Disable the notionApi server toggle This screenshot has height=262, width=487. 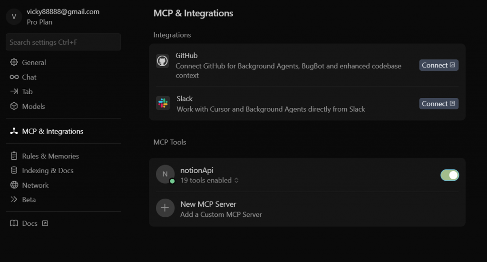(449, 175)
